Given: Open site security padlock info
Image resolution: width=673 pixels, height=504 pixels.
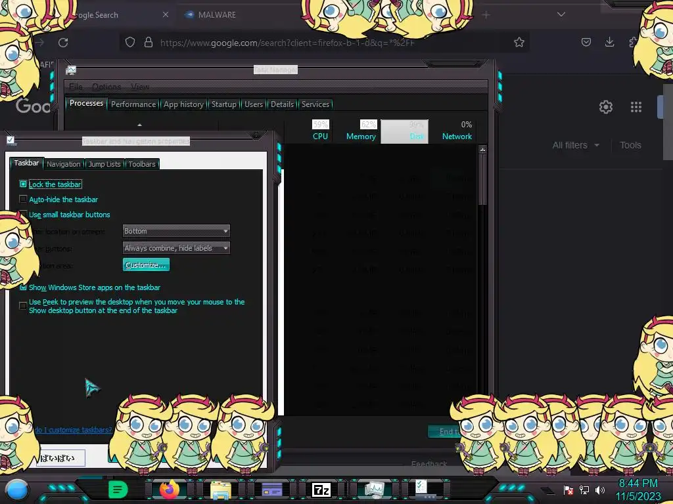Looking at the screenshot, I should pos(149,42).
